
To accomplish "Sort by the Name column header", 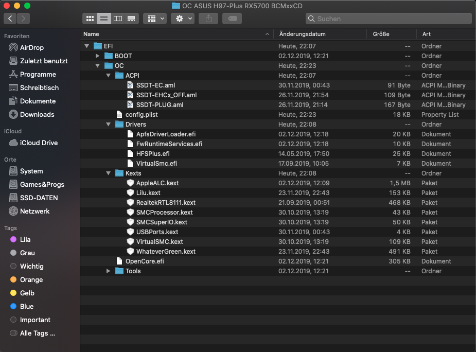I will click(177, 34).
